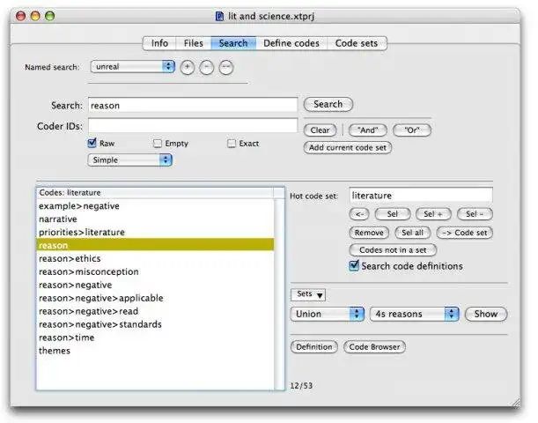538x423 pixels.
Task: Select highlighted code 'reason'
Action: pyautogui.click(x=156, y=245)
